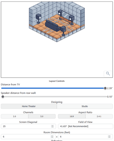Image resolution: width=114 pixels, height=141 pixels.
Task: Click Speaker distance from rear wall slider handle
Action: 3,97
